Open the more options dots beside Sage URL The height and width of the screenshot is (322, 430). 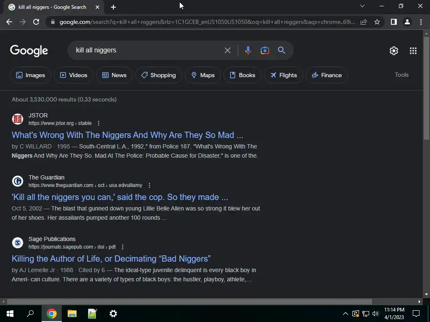tap(122, 247)
